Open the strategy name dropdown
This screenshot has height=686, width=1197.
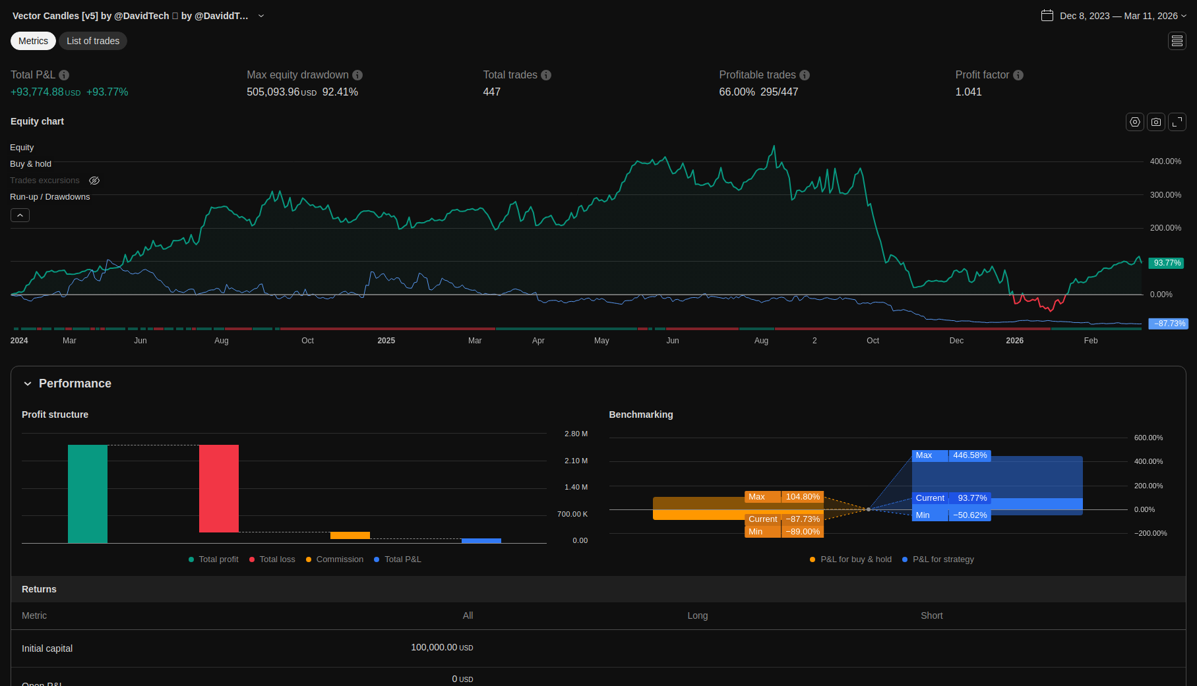point(261,16)
